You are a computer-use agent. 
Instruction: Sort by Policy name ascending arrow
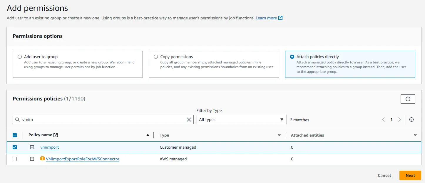[148, 135]
